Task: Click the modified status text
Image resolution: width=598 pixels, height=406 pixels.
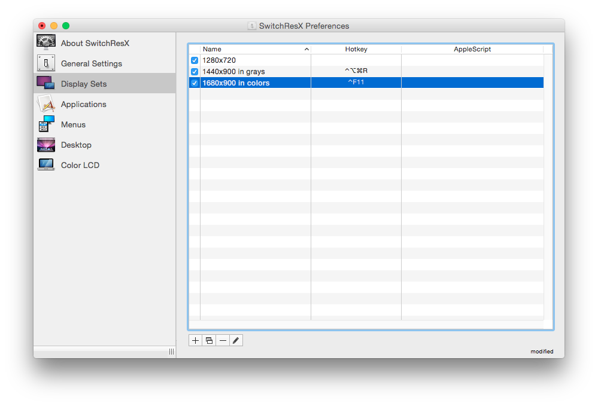Action: tap(542, 351)
